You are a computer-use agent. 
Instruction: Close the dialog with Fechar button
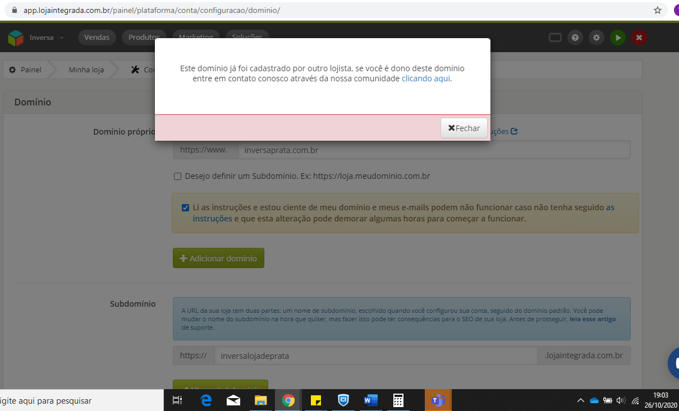464,128
